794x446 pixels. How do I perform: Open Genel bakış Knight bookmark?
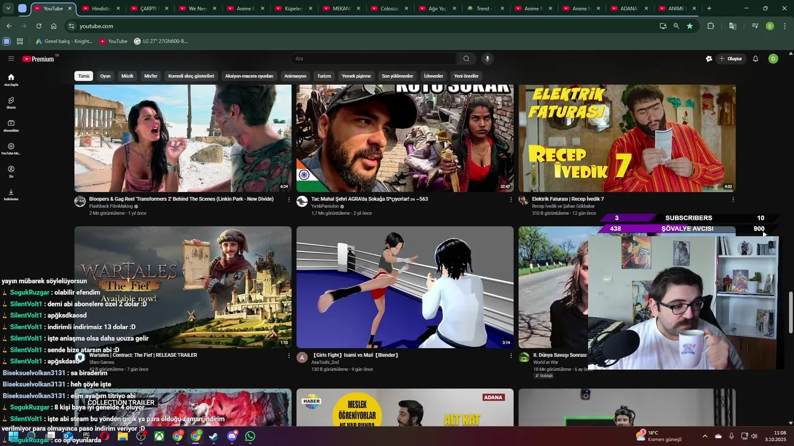tap(64, 41)
